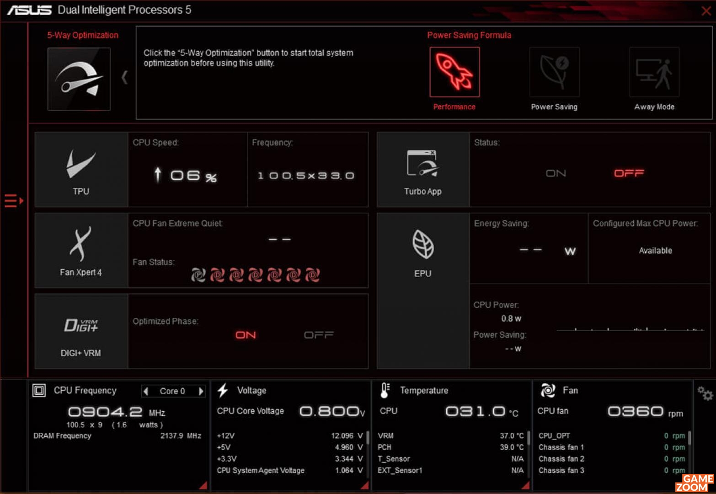This screenshot has height=494, width=716.
Task: Click the Chassis fan 1 row
Action: click(x=612, y=447)
